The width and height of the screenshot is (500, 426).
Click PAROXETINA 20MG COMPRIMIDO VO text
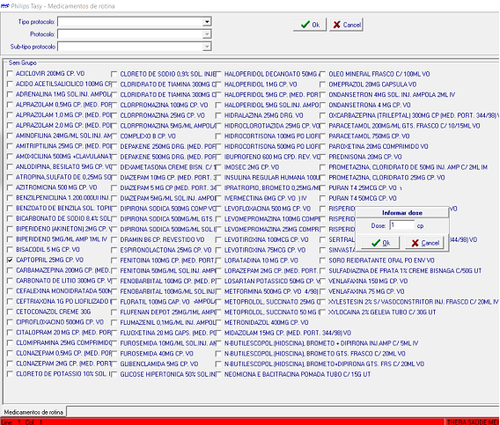[x=379, y=147]
